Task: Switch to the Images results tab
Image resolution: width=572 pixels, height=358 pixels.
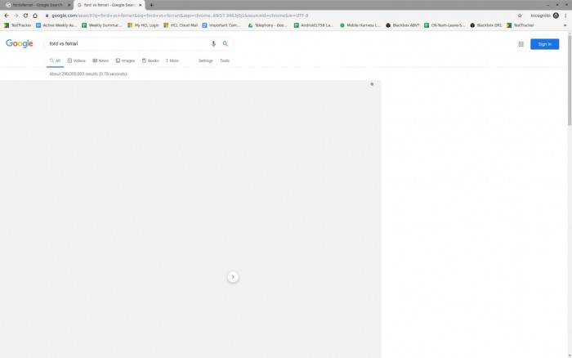Action: pyautogui.click(x=125, y=60)
